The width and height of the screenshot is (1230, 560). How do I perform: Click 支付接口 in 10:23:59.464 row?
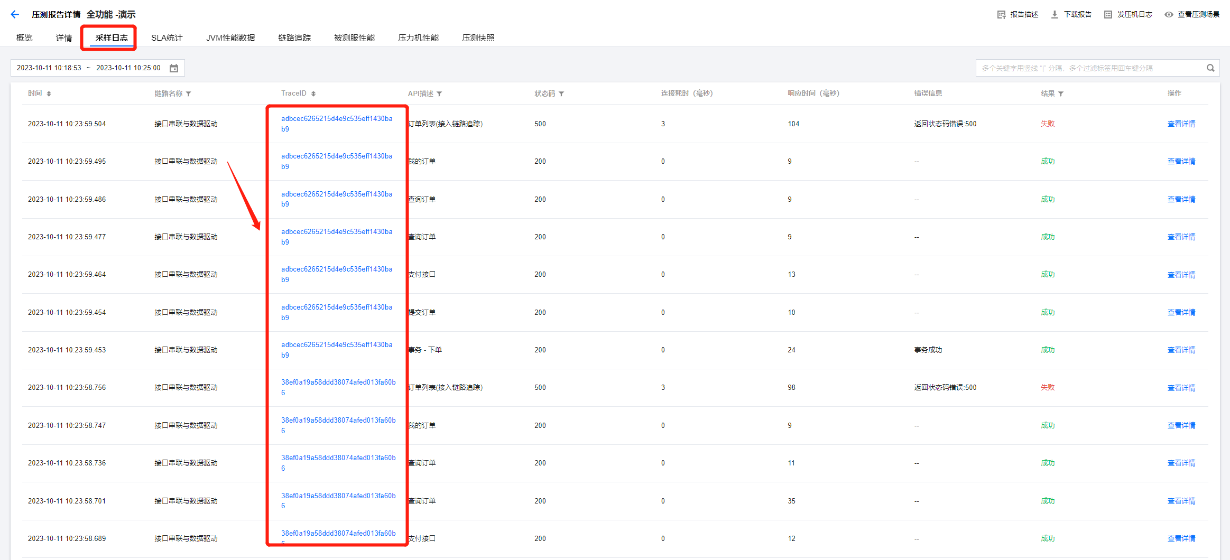tap(422, 274)
